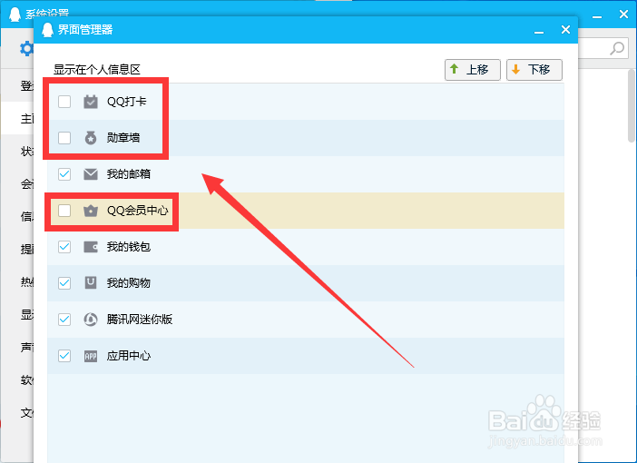This screenshot has height=463, width=637.
Task: Uncheck the 我的购物 checkbox
Action: click(x=64, y=283)
